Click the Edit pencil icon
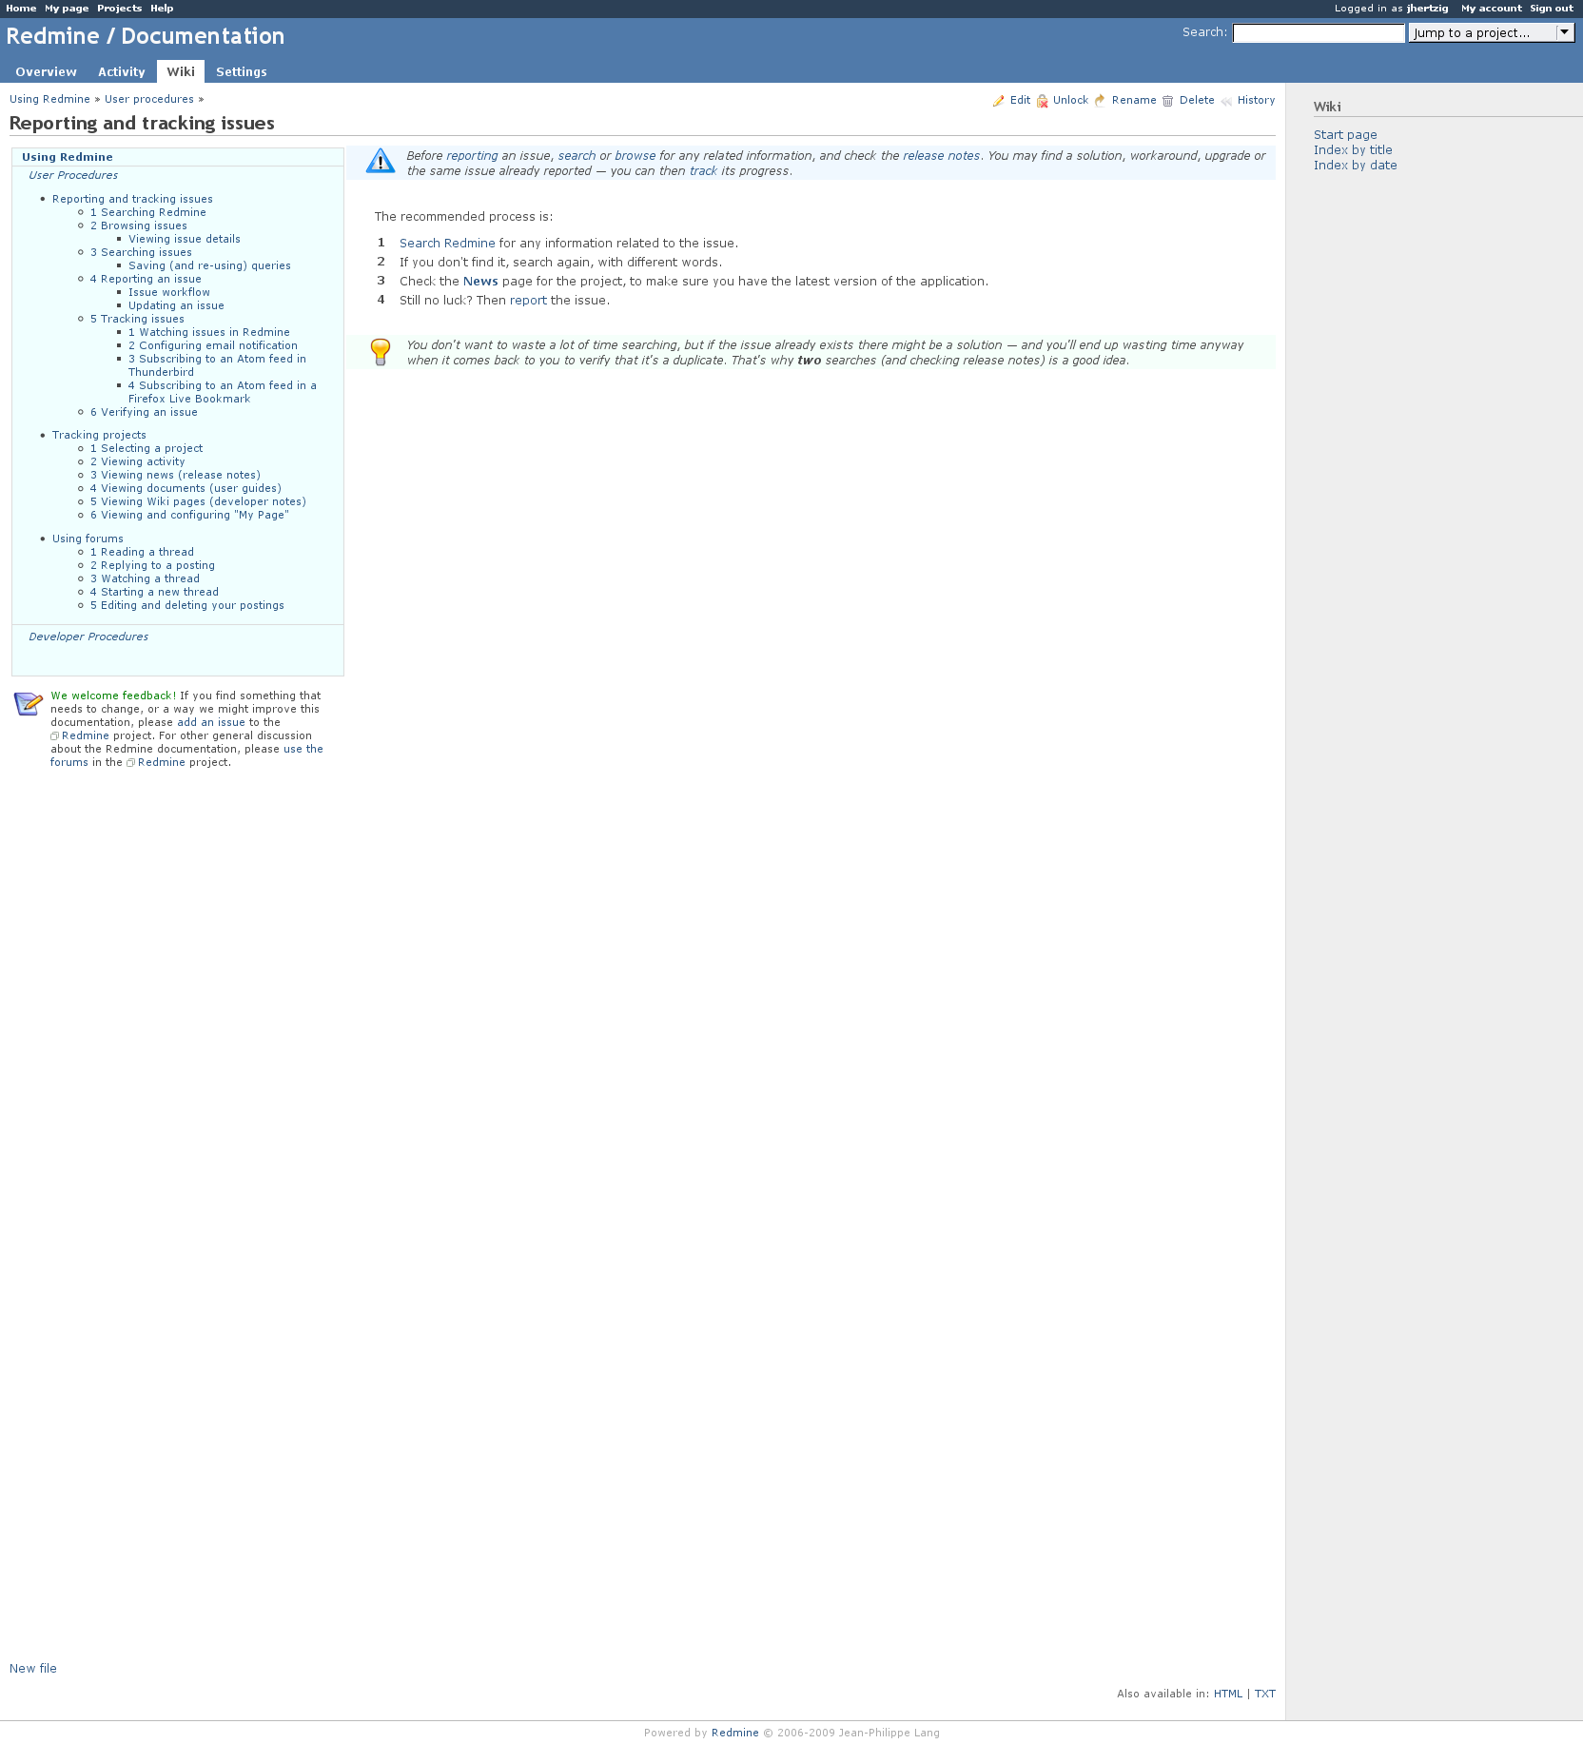The width and height of the screenshot is (1583, 1744). [998, 101]
